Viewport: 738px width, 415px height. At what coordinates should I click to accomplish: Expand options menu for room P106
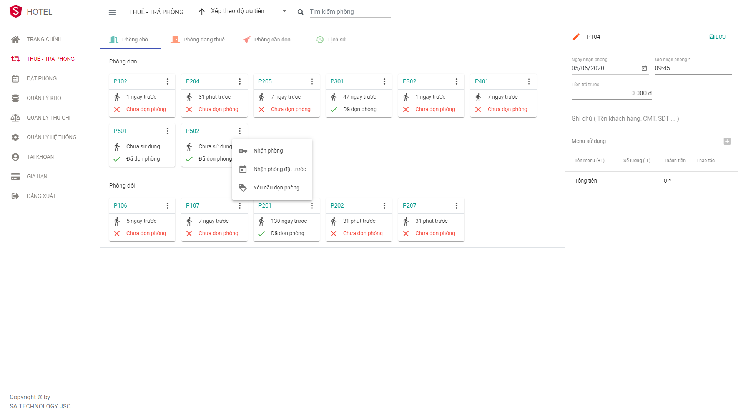tap(168, 206)
